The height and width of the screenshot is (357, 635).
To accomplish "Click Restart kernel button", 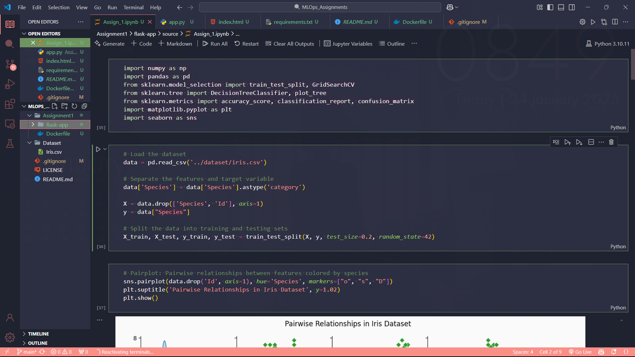I will tap(247, 44).
